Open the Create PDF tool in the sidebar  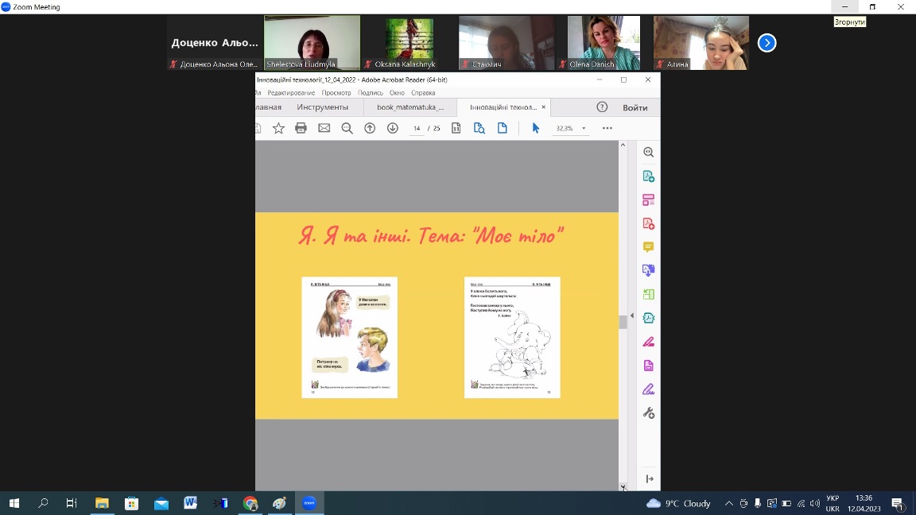(648, 223)
